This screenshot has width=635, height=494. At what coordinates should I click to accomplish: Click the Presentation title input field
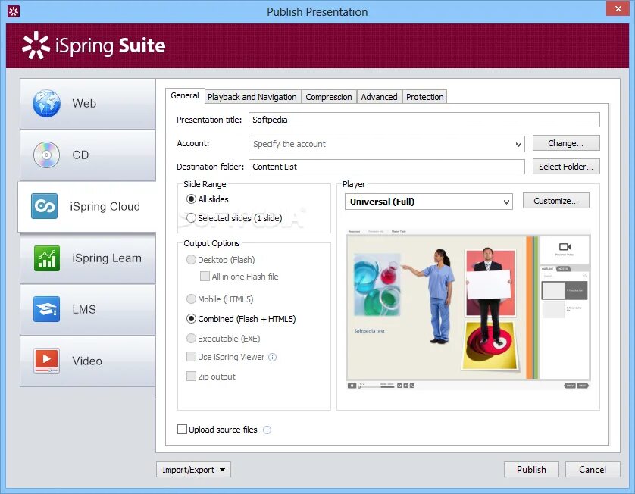click(x=424, y=120)
